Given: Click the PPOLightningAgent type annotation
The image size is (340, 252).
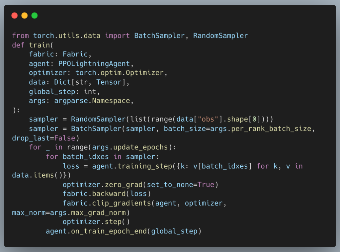Looking at the screenshot, I should coord(94,63).
